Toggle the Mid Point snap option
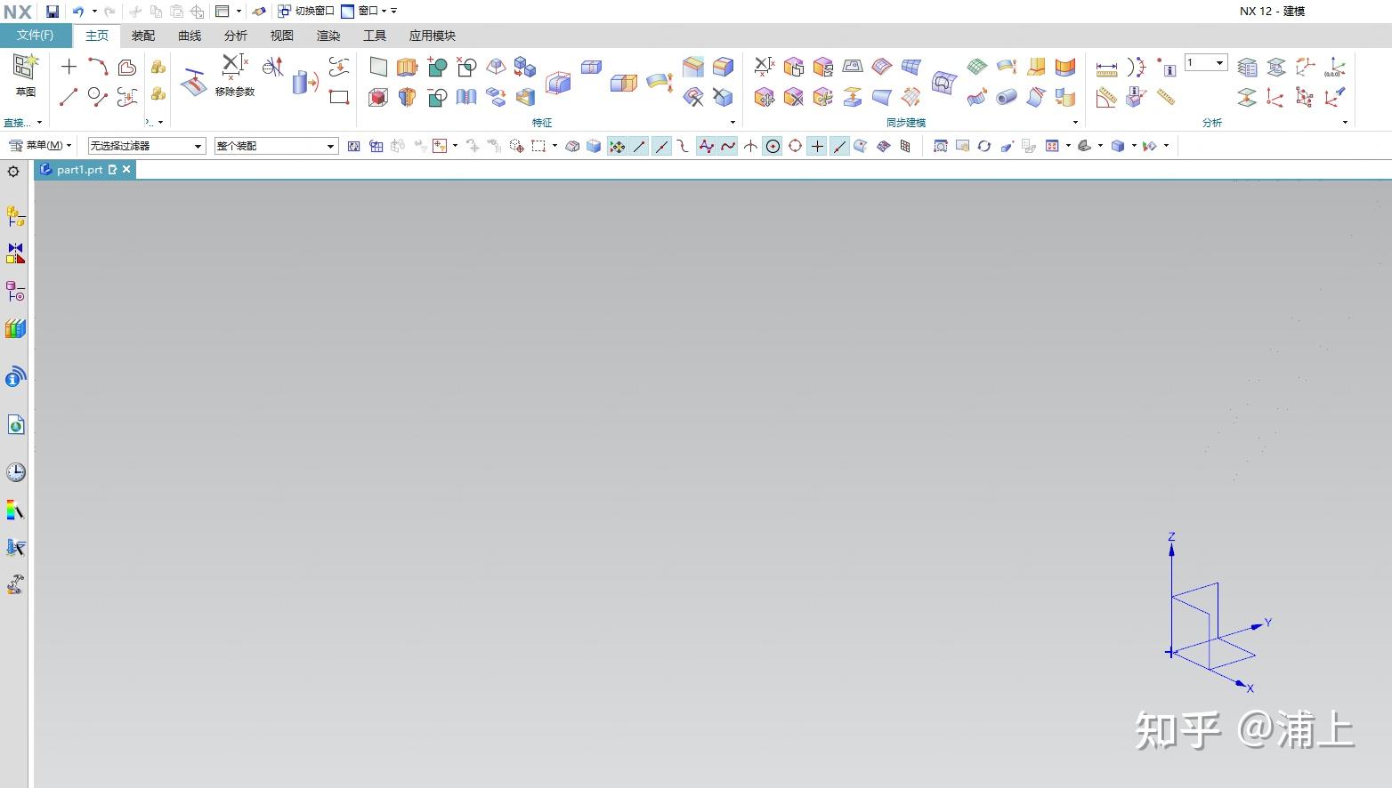1392x788 pixels. 661,146
